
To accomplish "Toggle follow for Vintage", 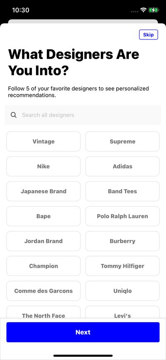I will (44, 141).
